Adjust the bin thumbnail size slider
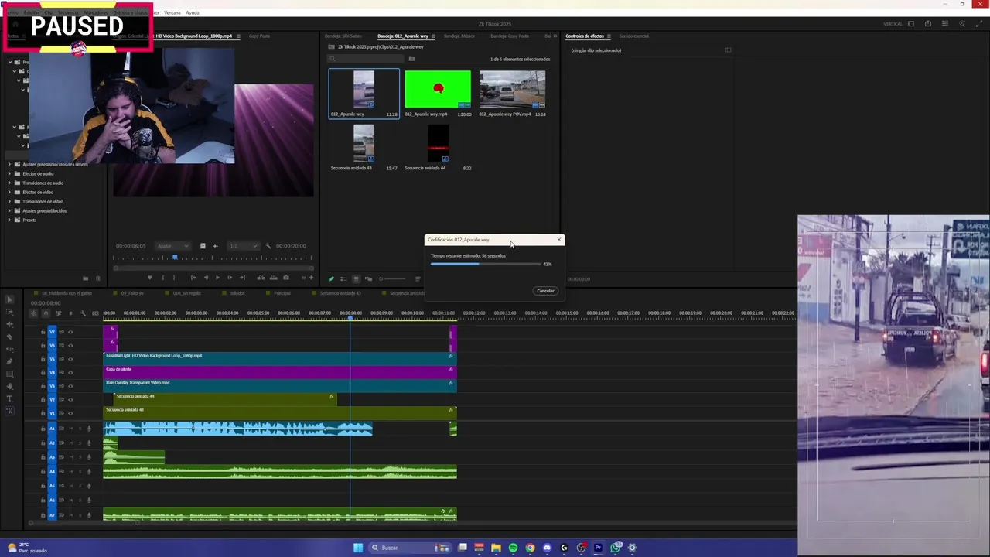This screenshot has height=557, width=990. pyautogui.click(x=392, y=278)
